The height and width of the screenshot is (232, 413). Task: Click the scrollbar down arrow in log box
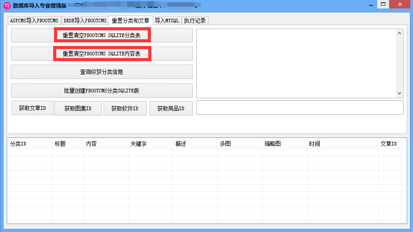point(400,93)
